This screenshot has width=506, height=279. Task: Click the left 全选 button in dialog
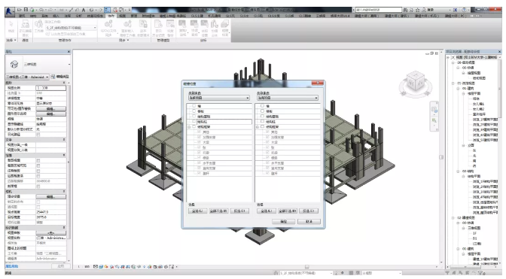(x=197, y=211)
